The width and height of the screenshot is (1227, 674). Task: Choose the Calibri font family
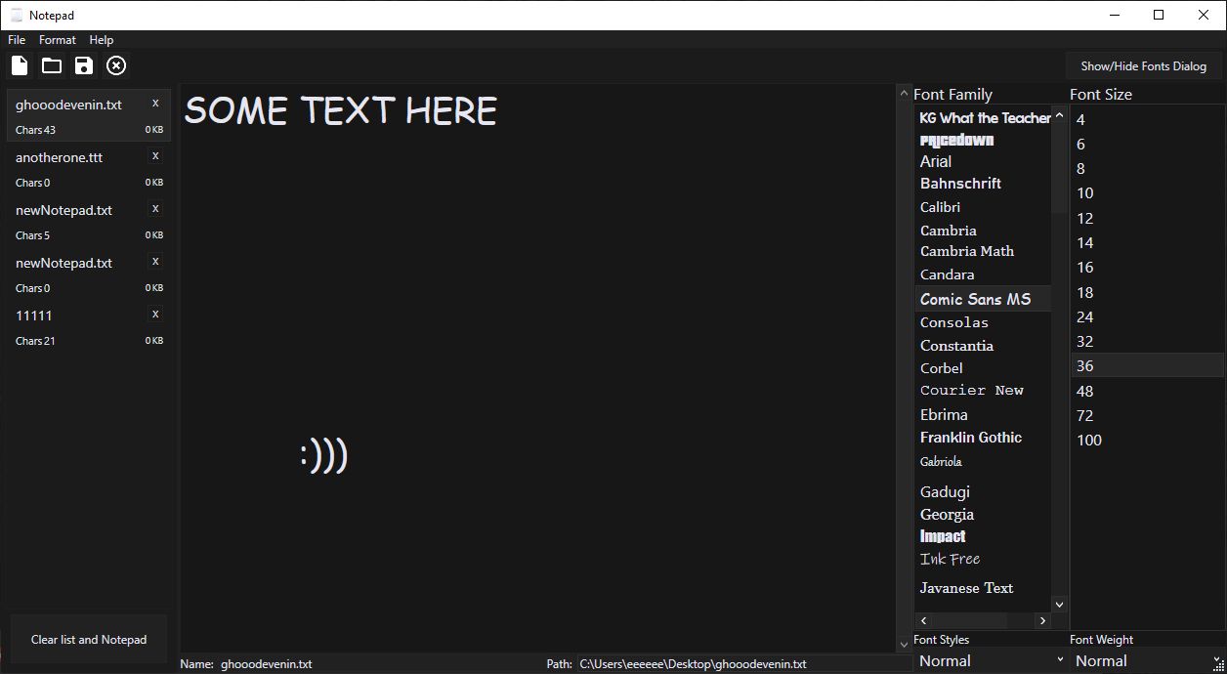pyautogui.click(x=983, y=207)
